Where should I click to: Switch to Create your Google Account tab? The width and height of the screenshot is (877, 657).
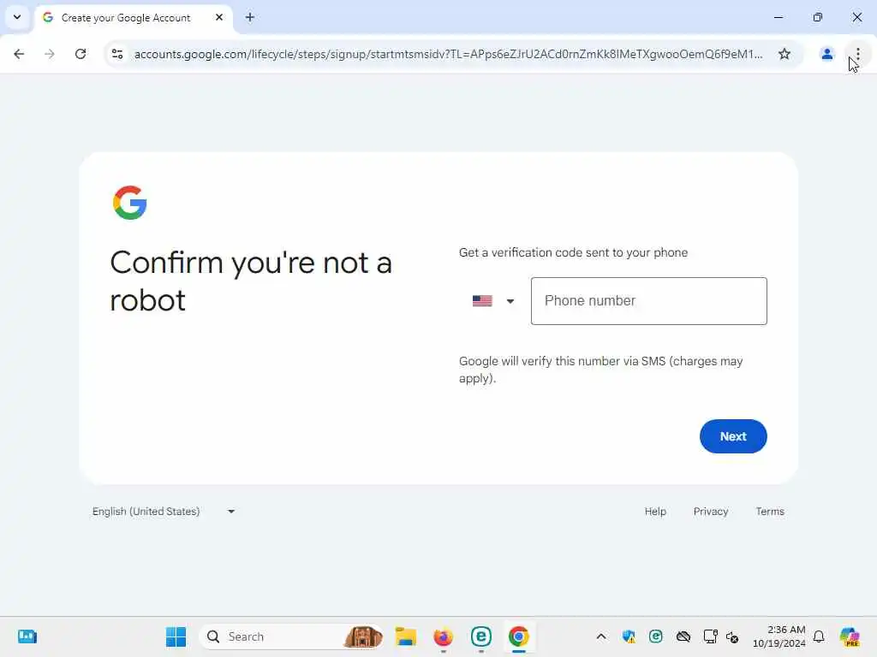tap(126, 18)
